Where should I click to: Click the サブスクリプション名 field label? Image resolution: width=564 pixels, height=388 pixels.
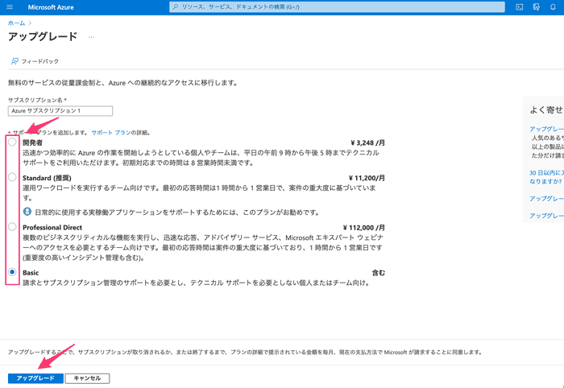pyautogui.click(x=37, y=100)
